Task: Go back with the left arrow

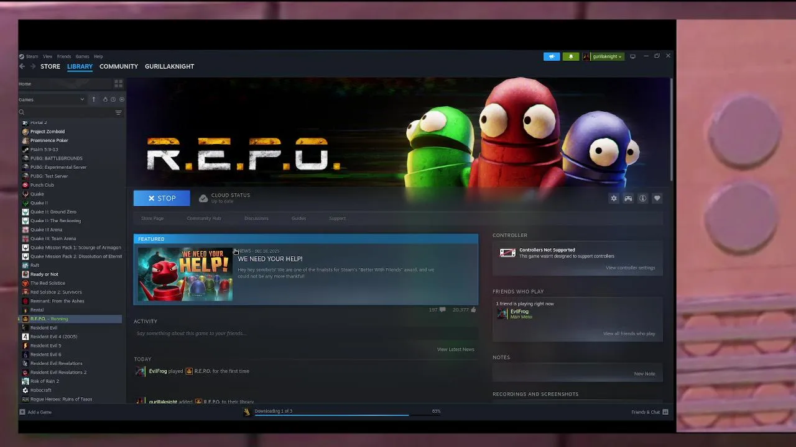Action: coord(22,66)
